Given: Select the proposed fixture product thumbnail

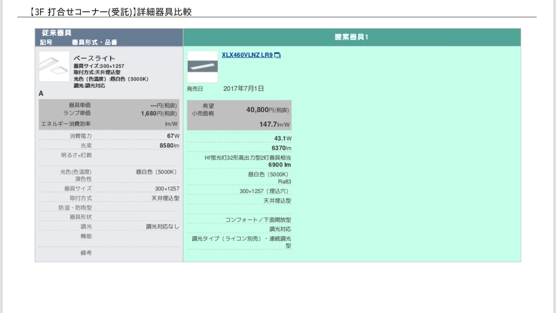Looking at the screenshot, I should (202, 67).
